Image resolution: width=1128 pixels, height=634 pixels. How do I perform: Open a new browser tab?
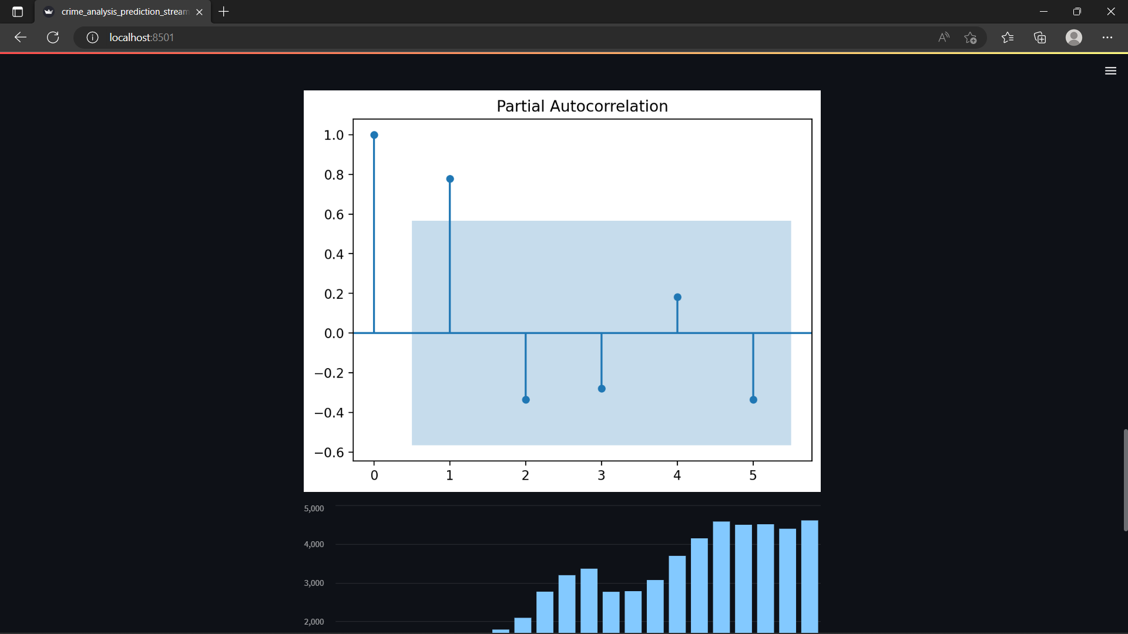[x=224, y=11]
